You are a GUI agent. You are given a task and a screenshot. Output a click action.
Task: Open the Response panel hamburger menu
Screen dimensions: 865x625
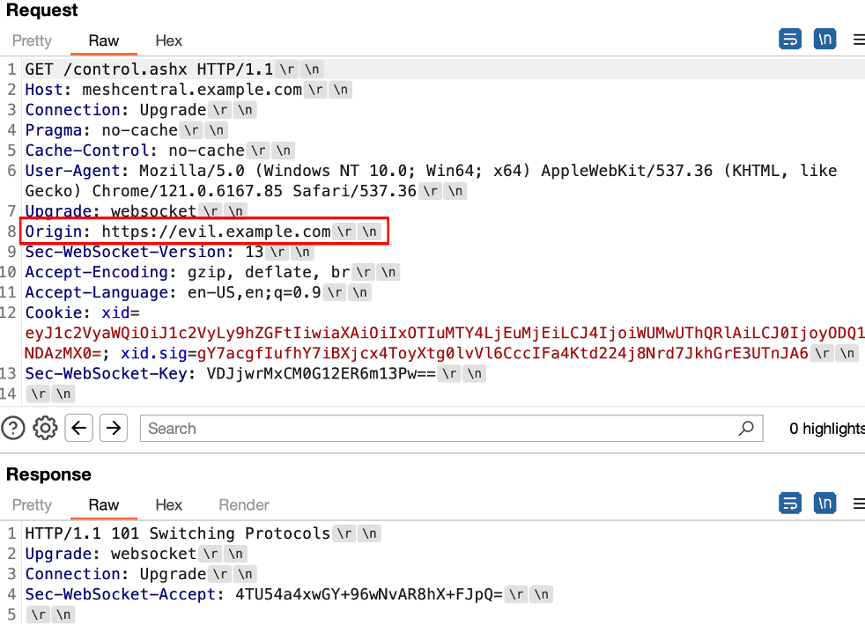point(858,504)
